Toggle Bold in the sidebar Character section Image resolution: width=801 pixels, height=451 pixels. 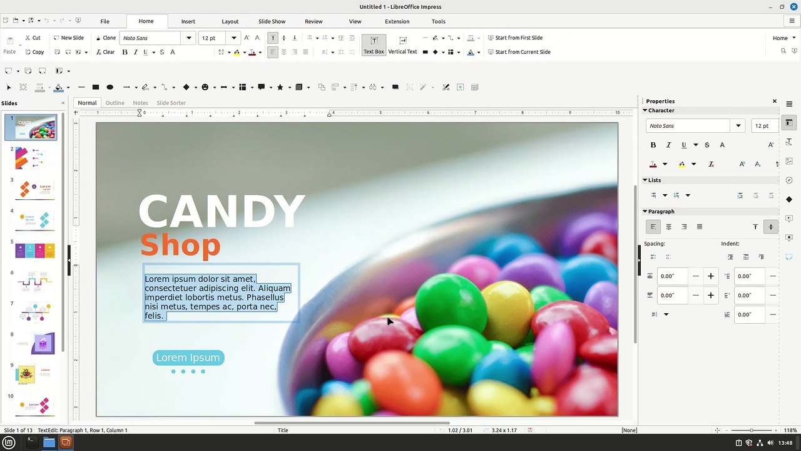tap(653, 145)
